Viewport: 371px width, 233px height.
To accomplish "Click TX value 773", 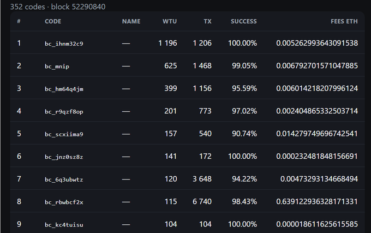I will tap(205, 111).
